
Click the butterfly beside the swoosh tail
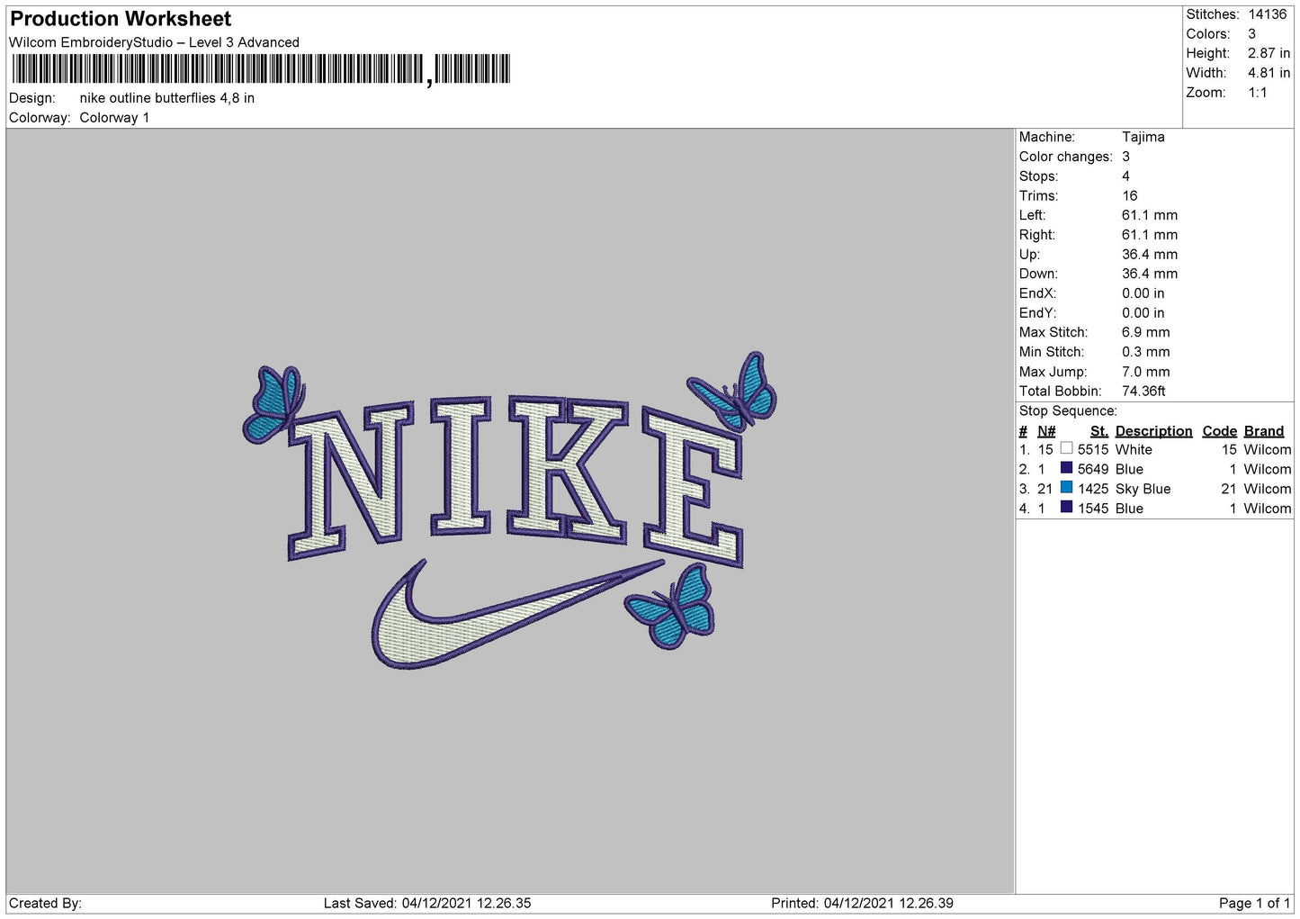671,608
